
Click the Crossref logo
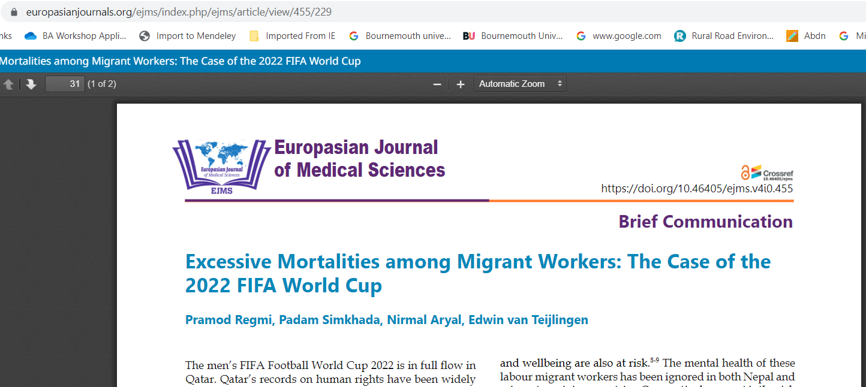(772, 173)
